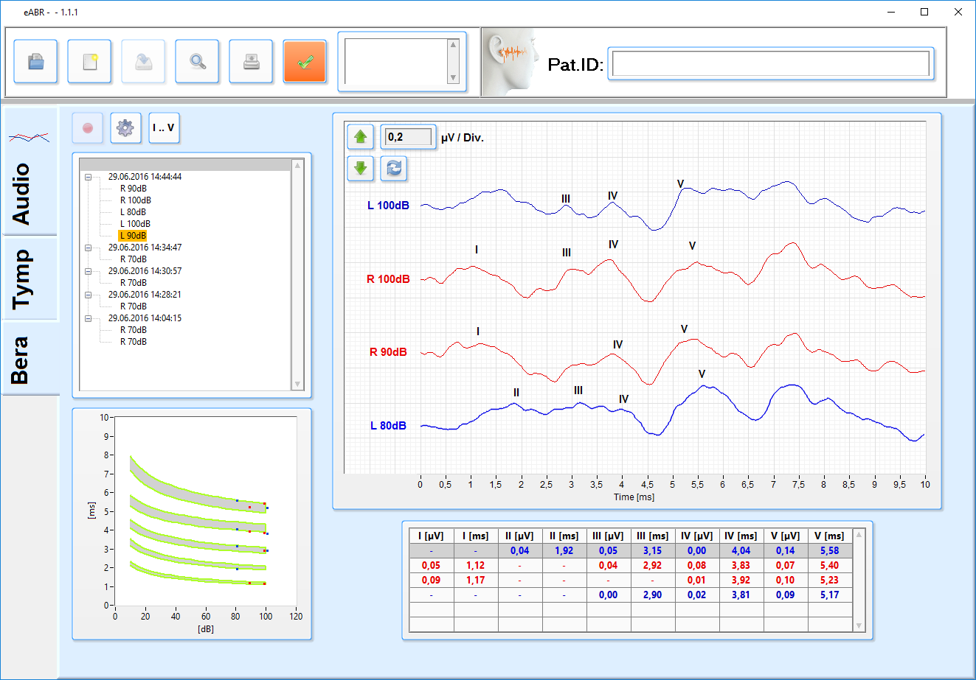
Task: Collapse the 29.06.2016 14:04:15 session
Action: (89, 318)
